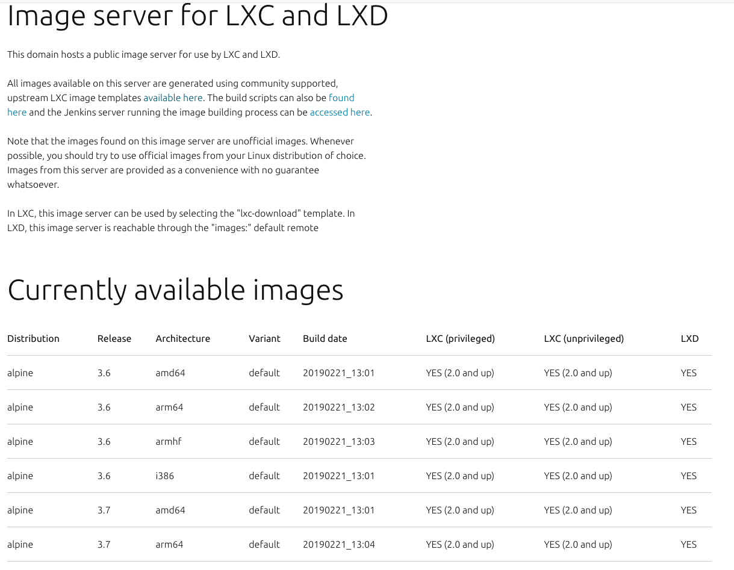Select the Architecture column header
Viewport: 734px width, 570px height.
pos(182,338)
